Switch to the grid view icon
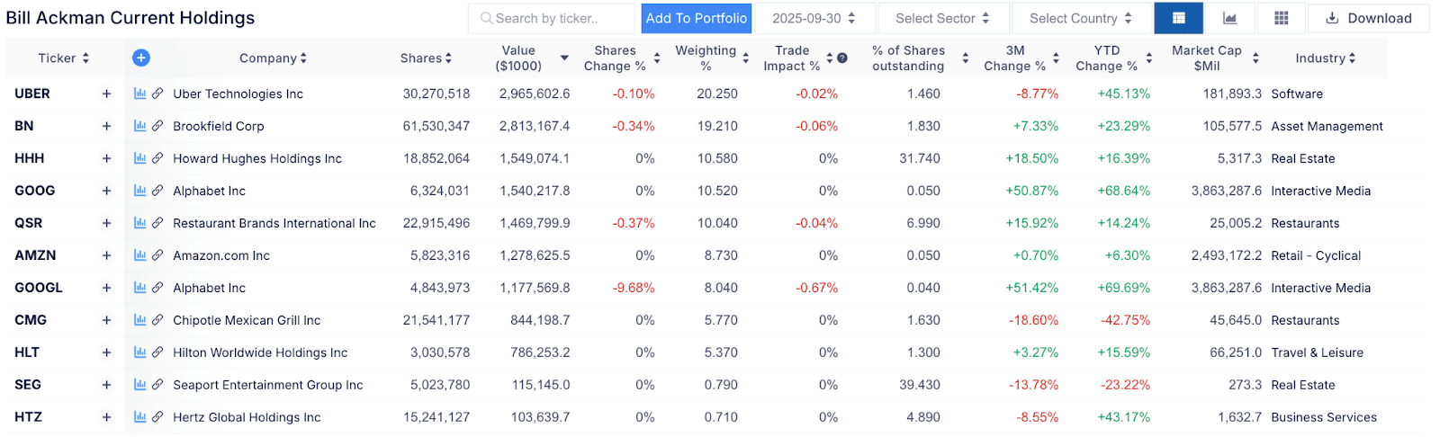The image size is (1440, 437). (x=1282, y=18)
